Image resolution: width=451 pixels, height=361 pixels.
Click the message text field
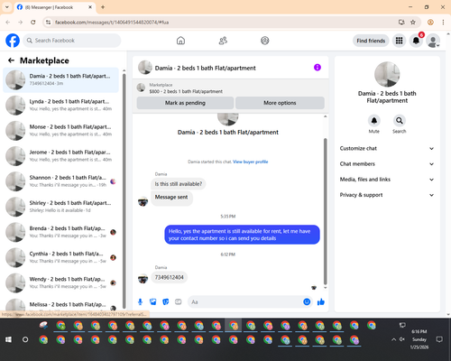pyautogui.click(x=245, y=301)
